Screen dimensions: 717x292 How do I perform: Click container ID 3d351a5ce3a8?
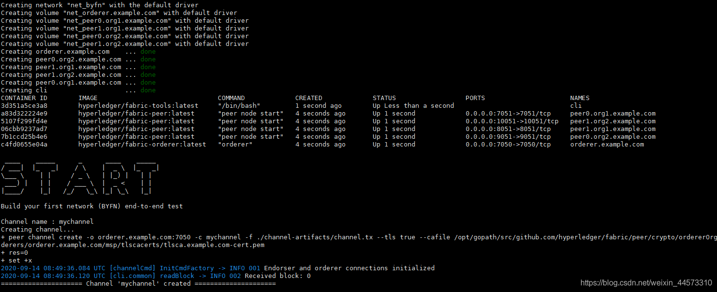(24, 106)
